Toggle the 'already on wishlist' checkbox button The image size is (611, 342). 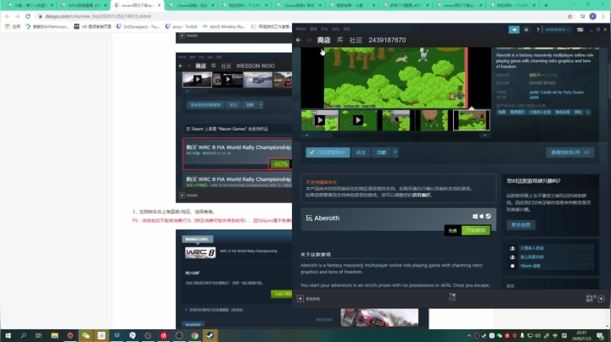point(328,152)
